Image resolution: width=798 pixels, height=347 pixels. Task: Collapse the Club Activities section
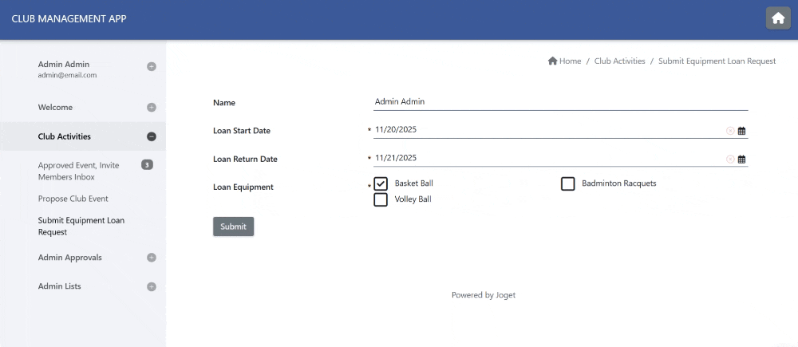point(152,136)
